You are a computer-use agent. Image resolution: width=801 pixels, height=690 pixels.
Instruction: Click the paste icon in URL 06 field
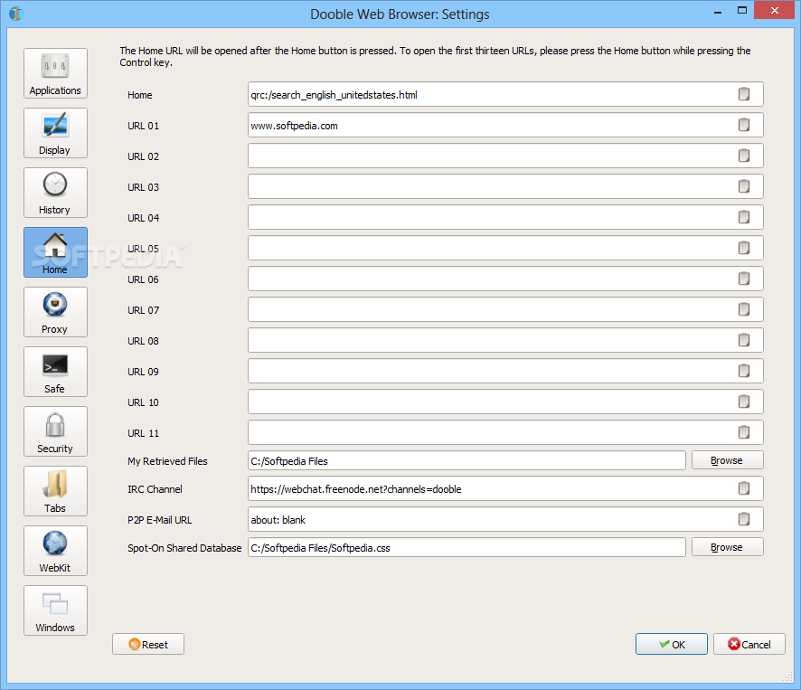point(744,279)
